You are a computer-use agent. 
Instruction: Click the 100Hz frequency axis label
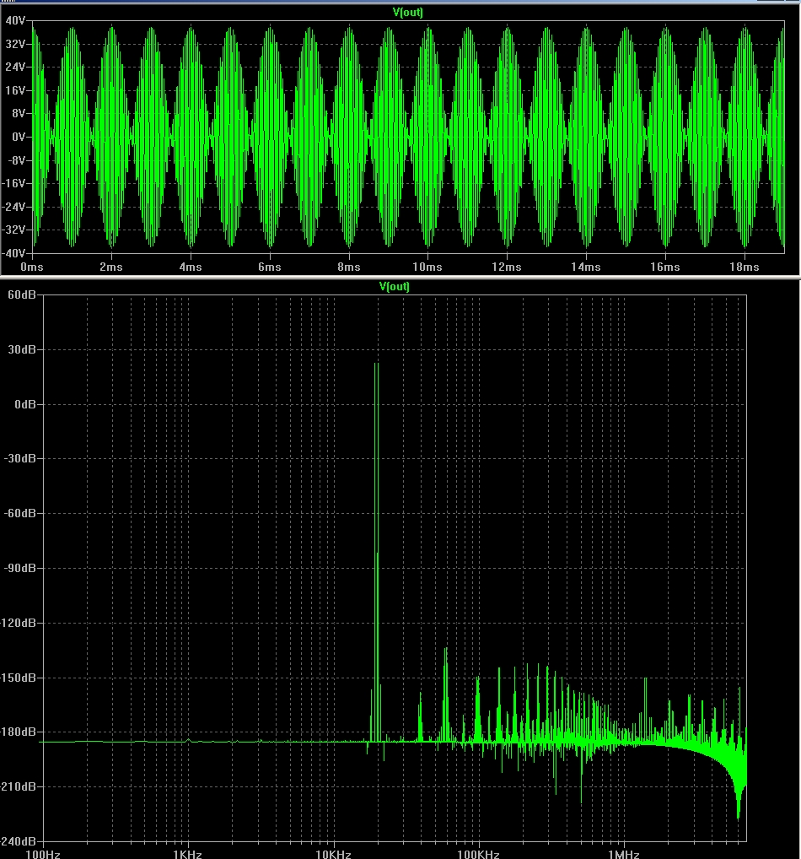43,854
